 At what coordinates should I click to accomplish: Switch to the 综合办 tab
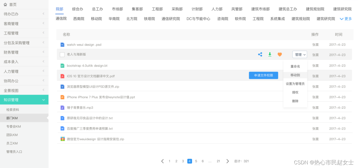pyautogui.click(x=78, y=9)
